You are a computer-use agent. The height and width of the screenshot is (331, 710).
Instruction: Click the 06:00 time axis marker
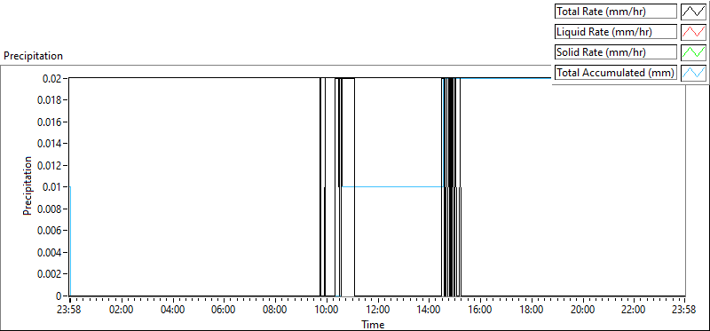click(x=224, y=311)
